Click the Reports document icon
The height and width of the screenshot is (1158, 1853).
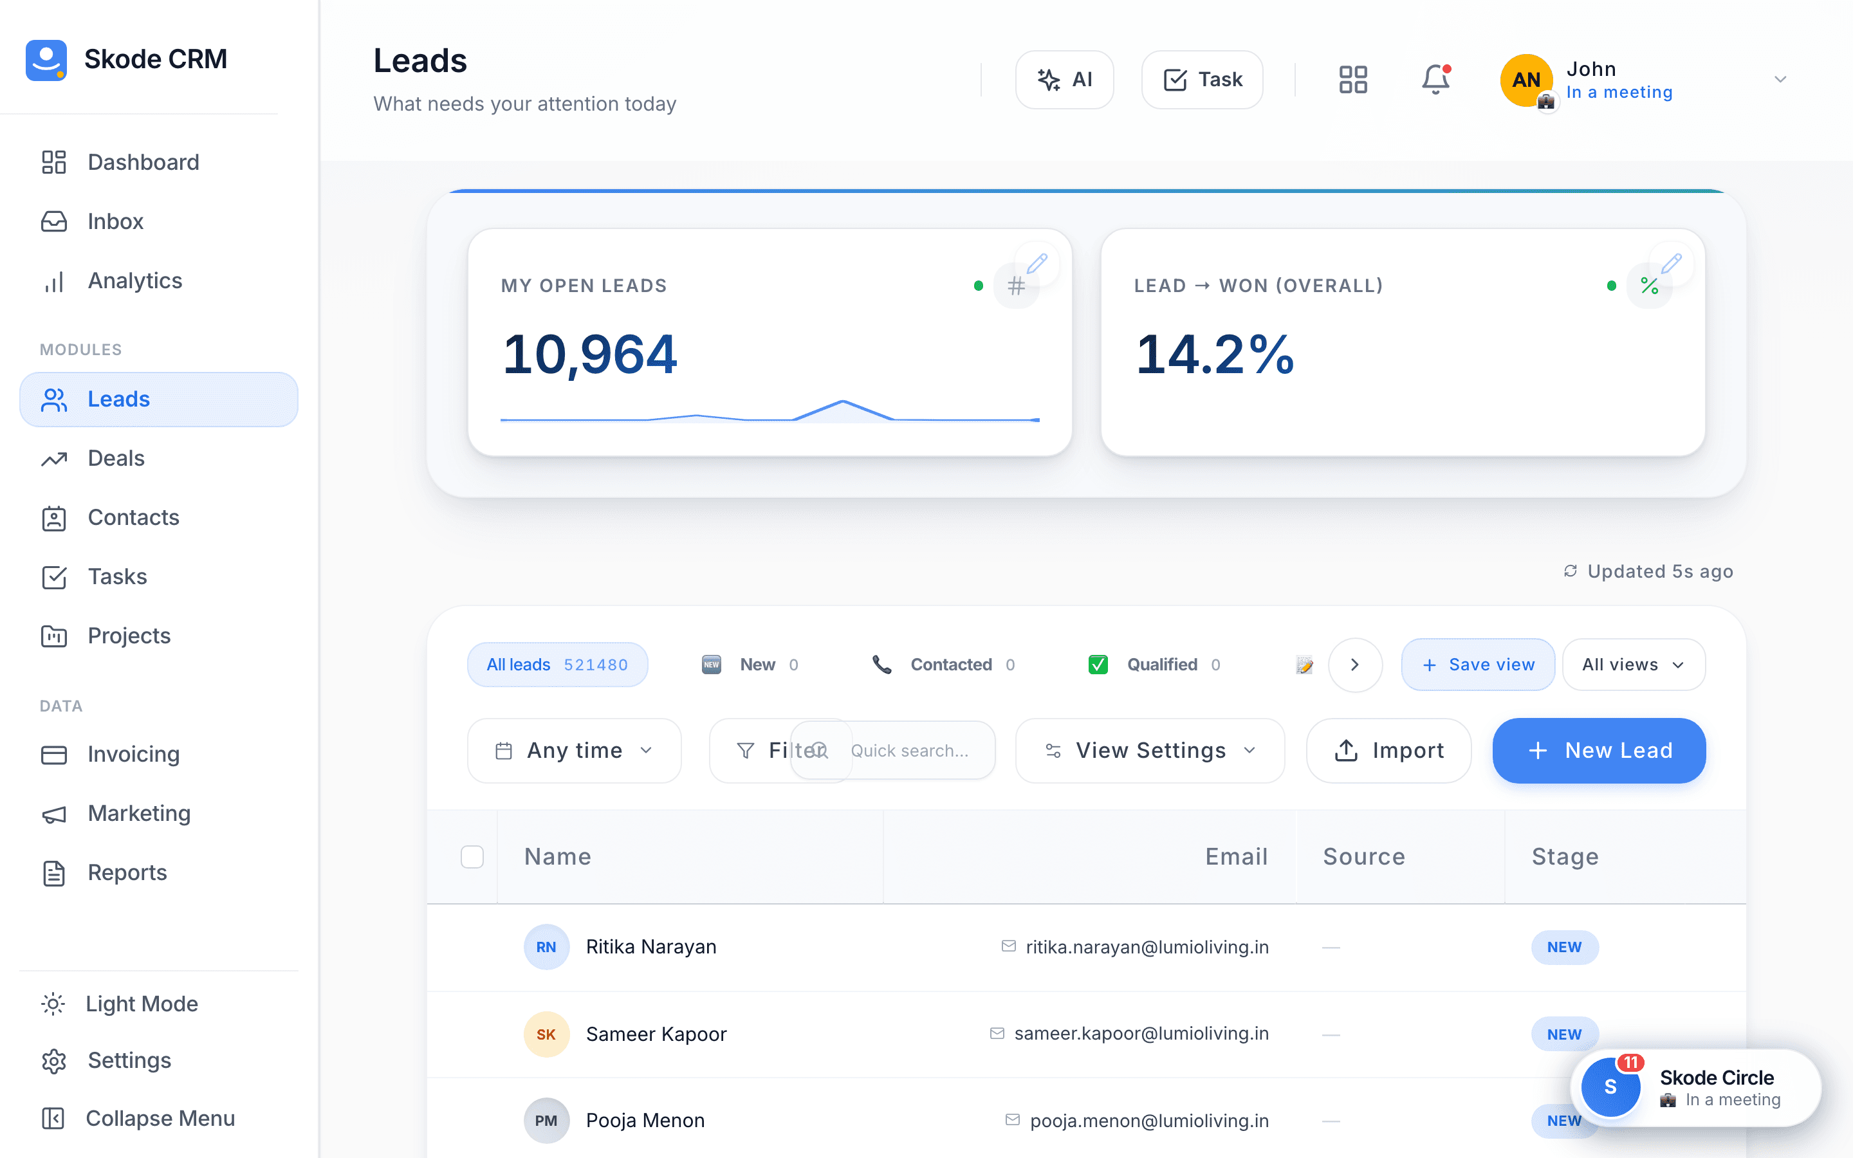[x=53, y=872]
